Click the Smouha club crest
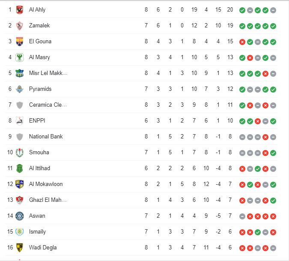Screen dimensions: 289x261 click(19, 153)
